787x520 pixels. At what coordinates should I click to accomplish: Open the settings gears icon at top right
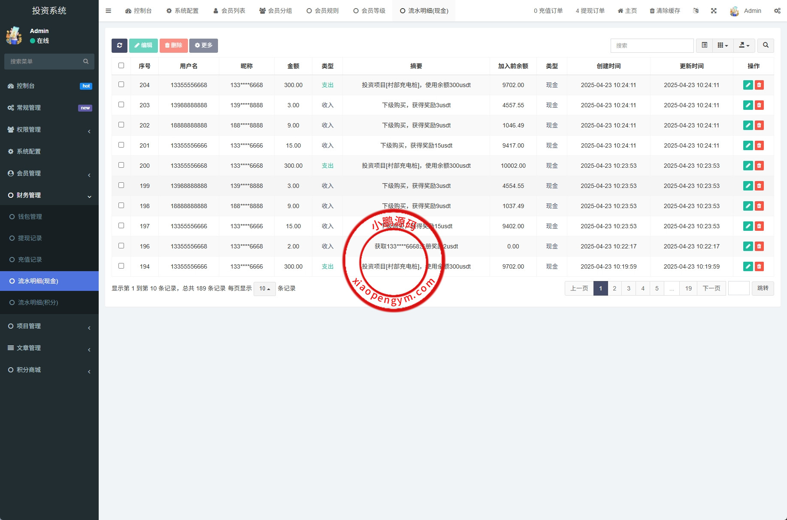pos(777,11)
